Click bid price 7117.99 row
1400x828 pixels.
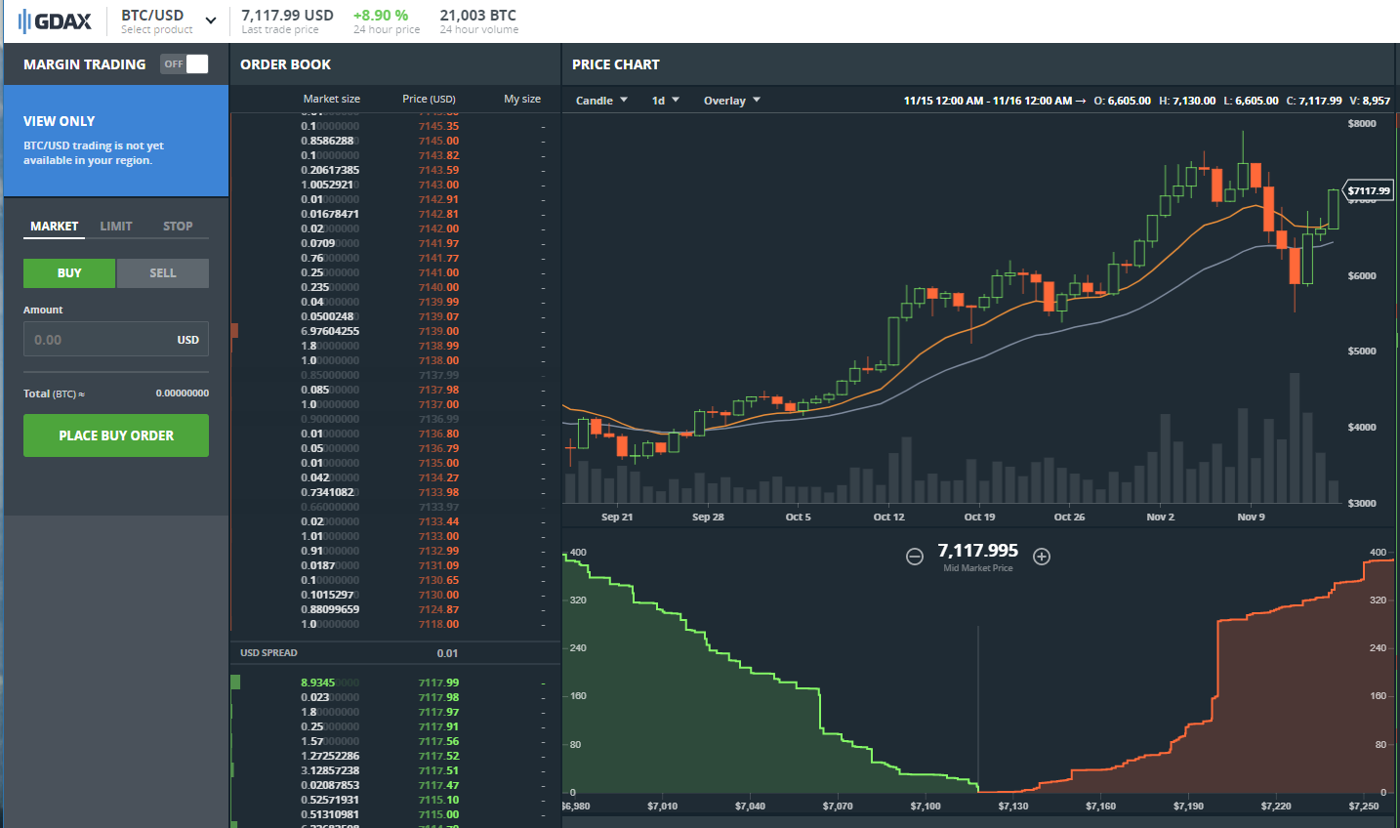[395, 683]
